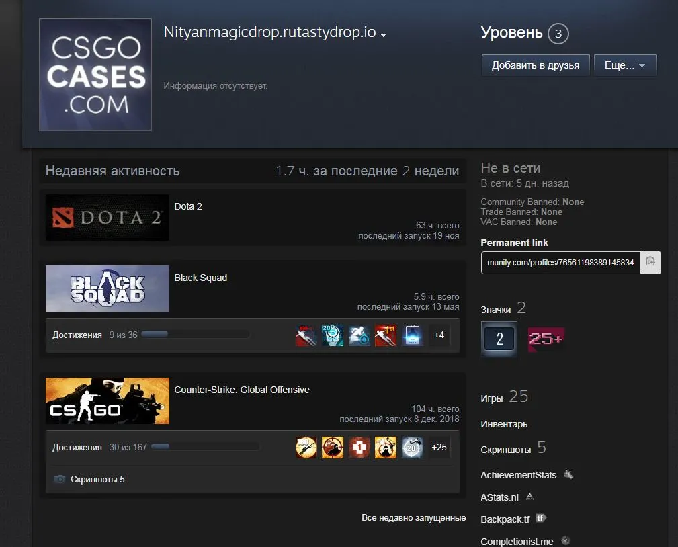Copy the permanent link with clipboard icon

pos(650,263)
